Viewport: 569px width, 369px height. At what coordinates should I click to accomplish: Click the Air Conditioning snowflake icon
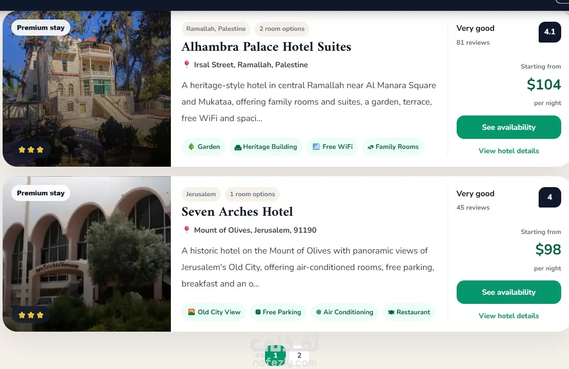pyautogui.click(x=319, y=312)
